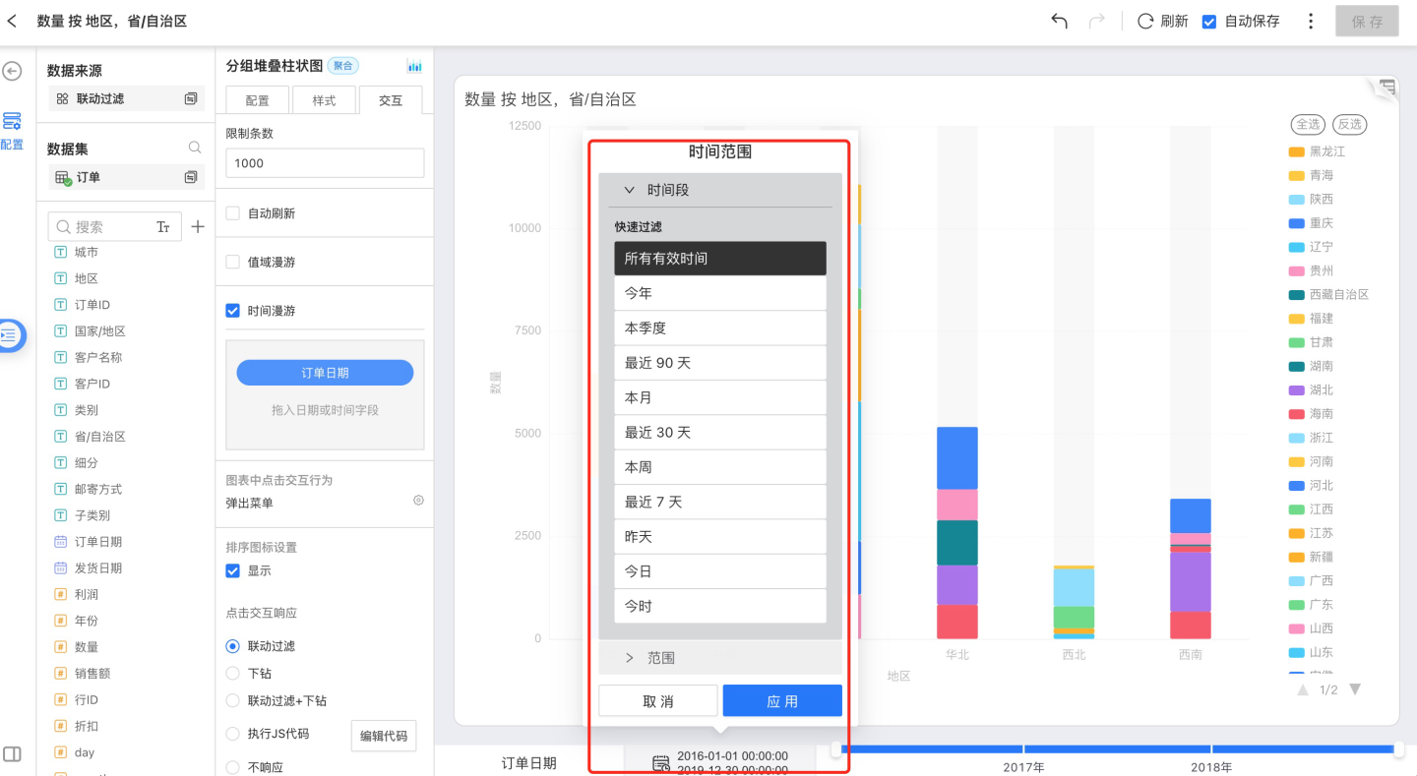Click the 取消 button
The width and height of the screenshot is (1417, 776).
657,701
